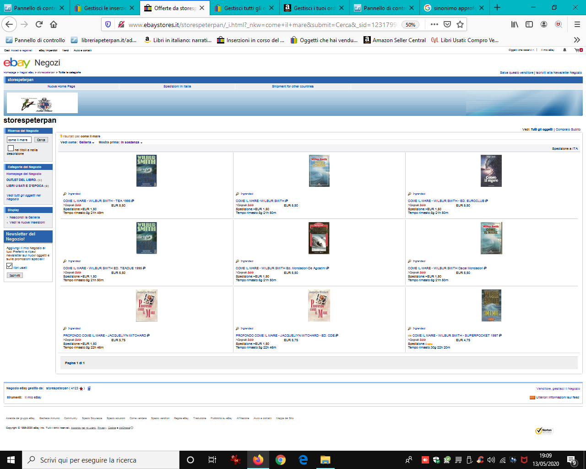
Task: Open the browser home page icon
Action: [54, 24]
